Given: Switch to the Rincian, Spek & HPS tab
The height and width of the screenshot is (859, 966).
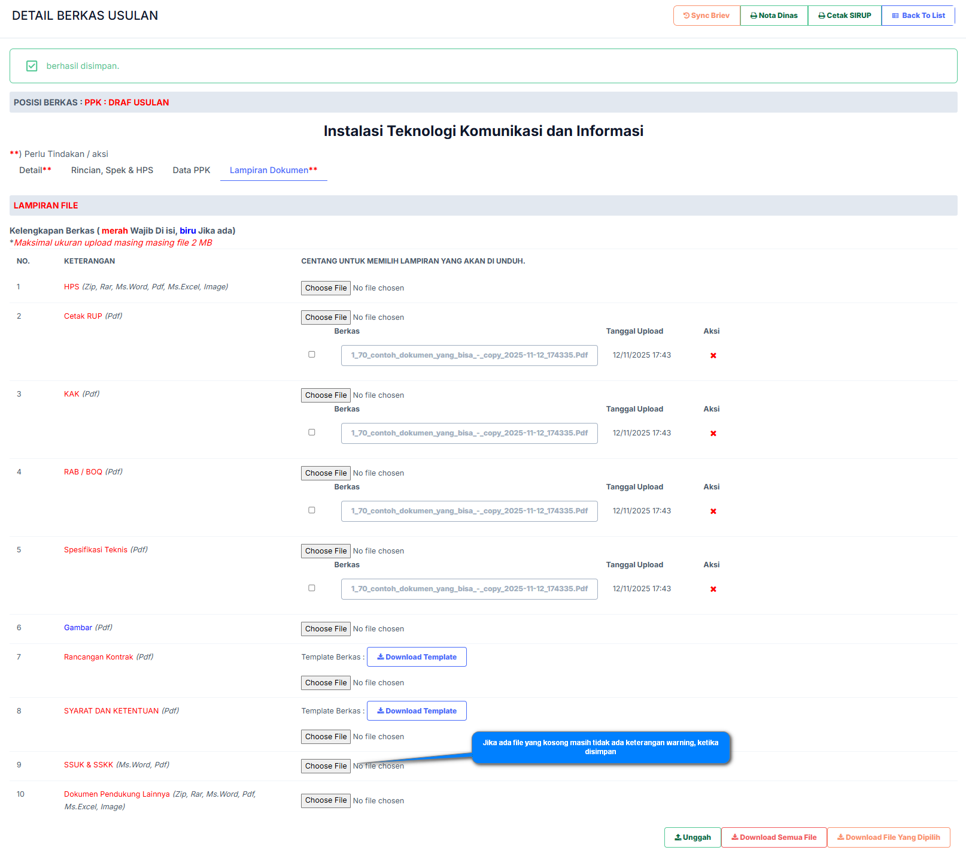Looking at the screenshot, I should (x=112, y=170).
